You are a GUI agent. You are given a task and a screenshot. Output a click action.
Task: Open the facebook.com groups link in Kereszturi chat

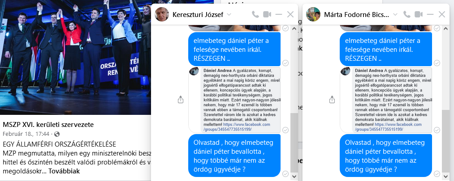click(237, 127)
